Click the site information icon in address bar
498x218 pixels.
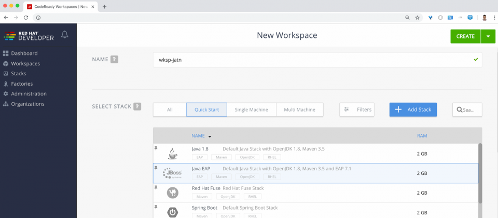point(38,18)
